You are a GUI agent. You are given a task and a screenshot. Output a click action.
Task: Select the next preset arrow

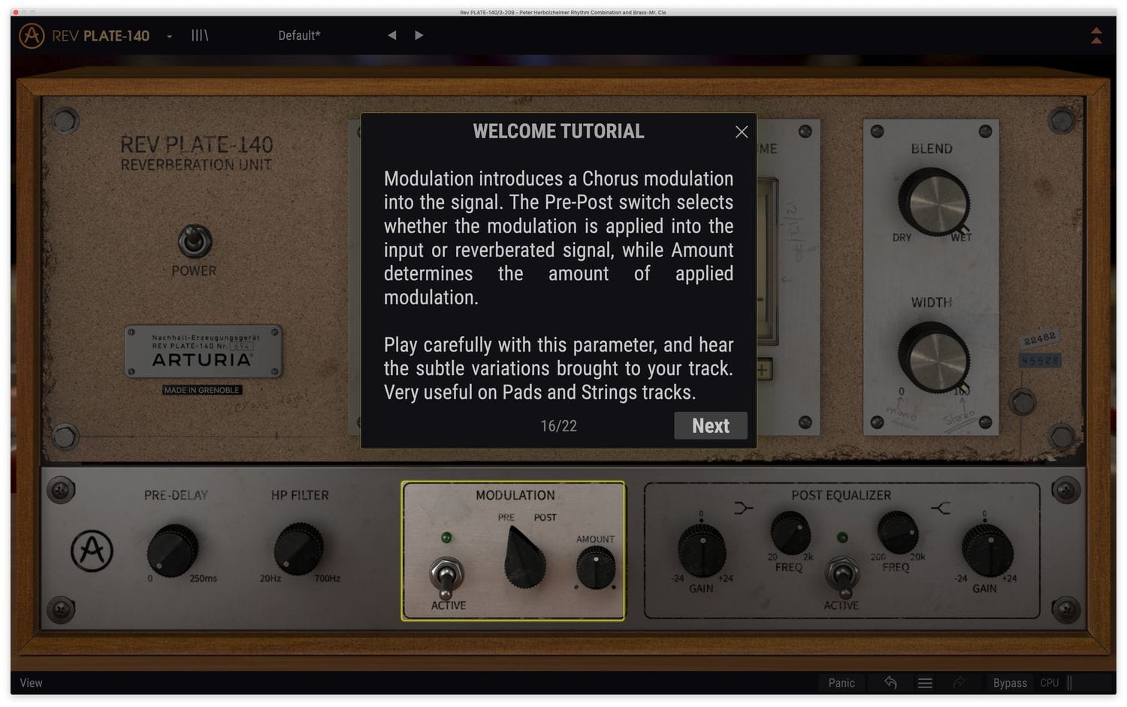pos(419,35)
